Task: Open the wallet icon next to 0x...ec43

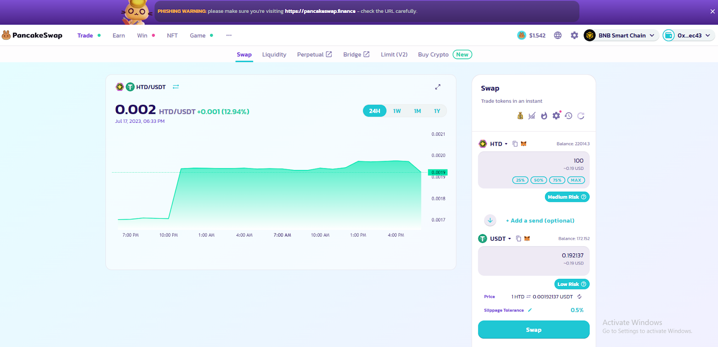Action: coord(669,35)
